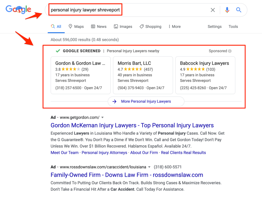This screenshot has height=198, width=262.
Task: Click Personal Injury Lawyers nearby text
Action: (x=133, y=51)
